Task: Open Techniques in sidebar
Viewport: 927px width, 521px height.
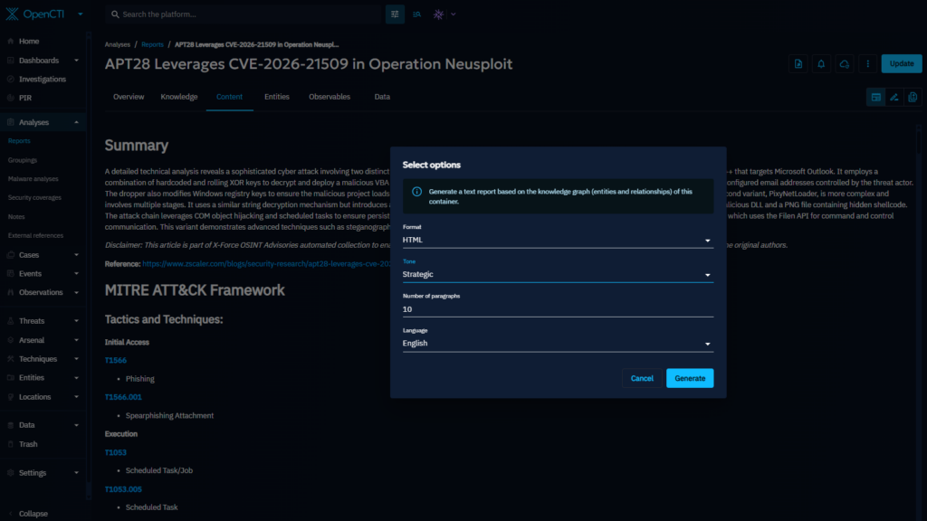Action: click(38, 359)
